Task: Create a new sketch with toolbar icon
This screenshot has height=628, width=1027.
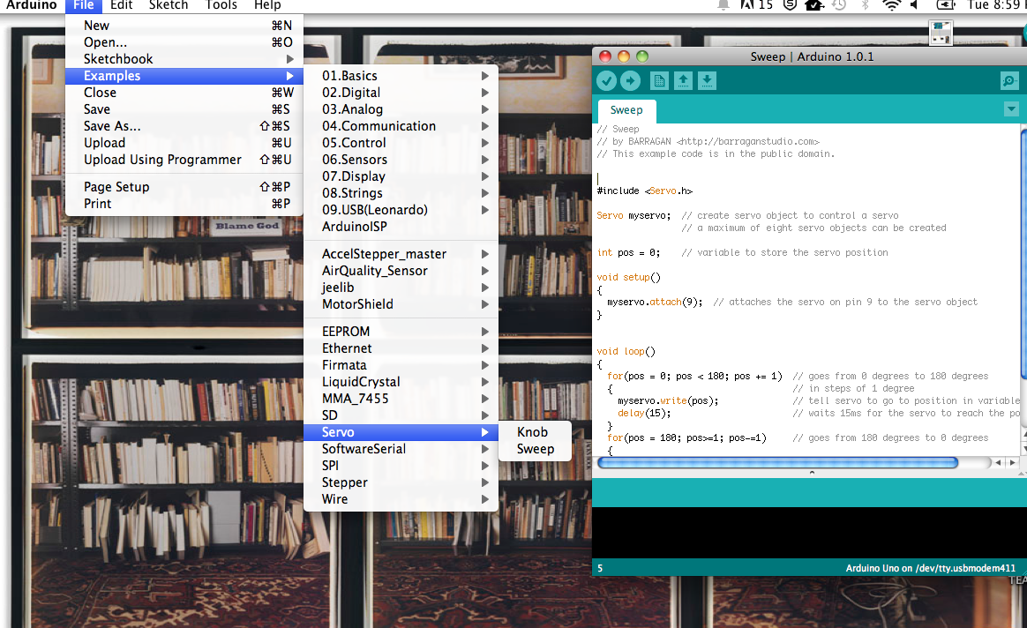Action: 659,81
